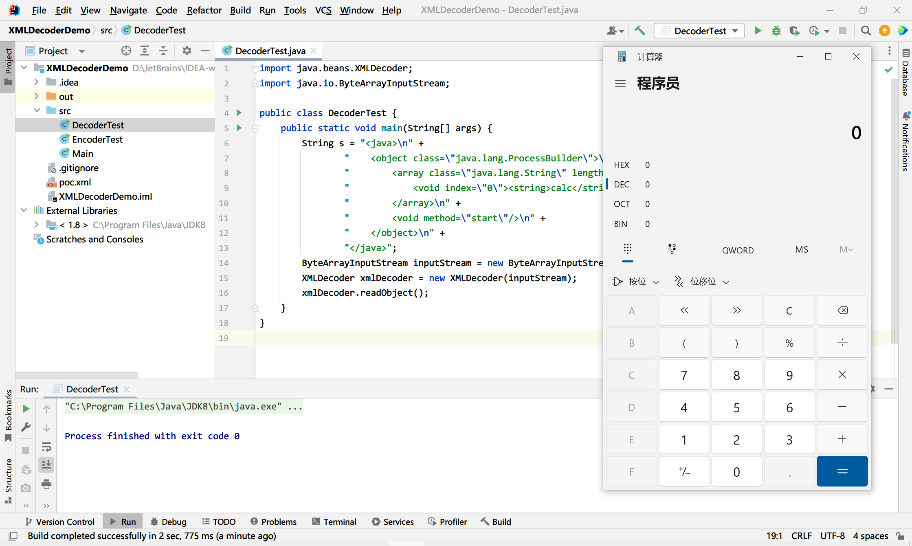Expand all in Project panel
The width and height of the screenshot is (912, 546).
tap(145, 51)
